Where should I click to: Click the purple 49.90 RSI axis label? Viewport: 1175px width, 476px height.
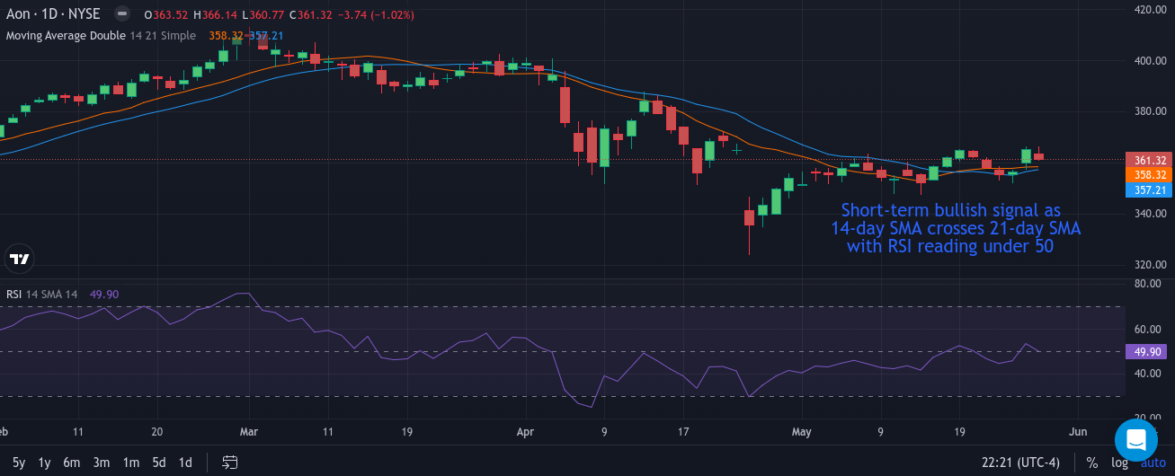click(1146, 351)
